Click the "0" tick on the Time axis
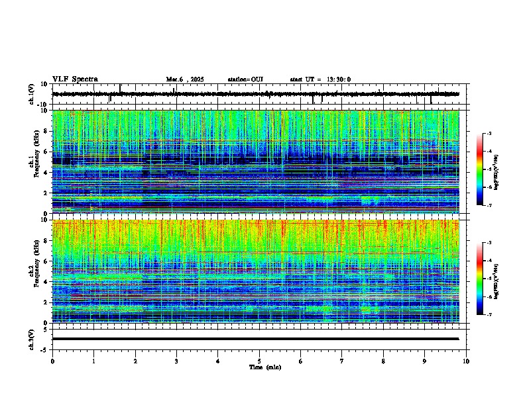The image size is (525, 405). tap(52, 361)
